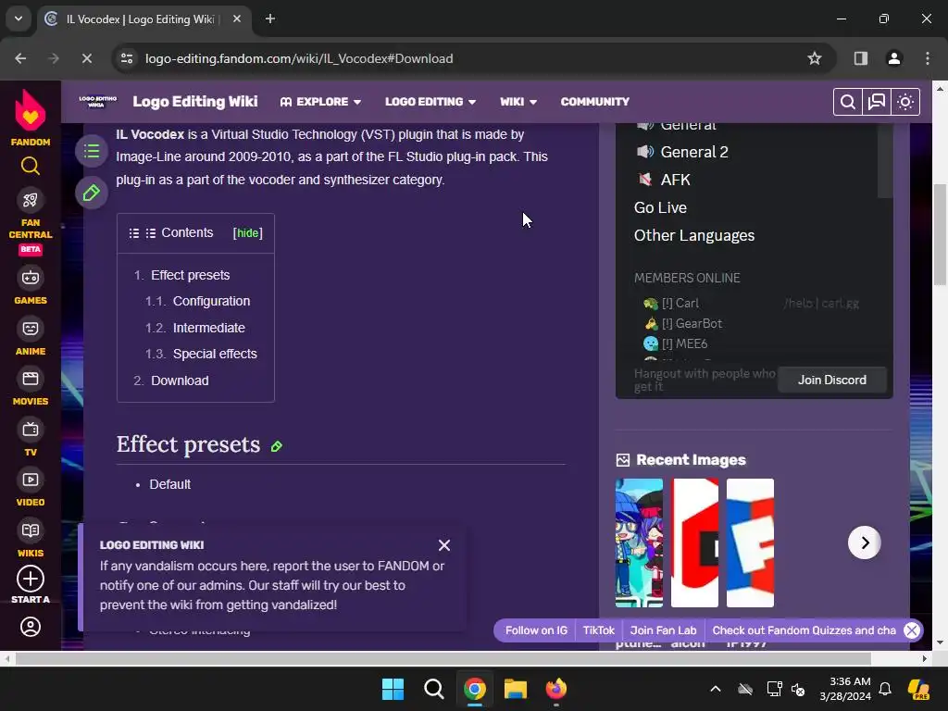This screenshot has height=711, width=948.
Task: Jump to Special effects in Contents
Action: pos(215,354)
